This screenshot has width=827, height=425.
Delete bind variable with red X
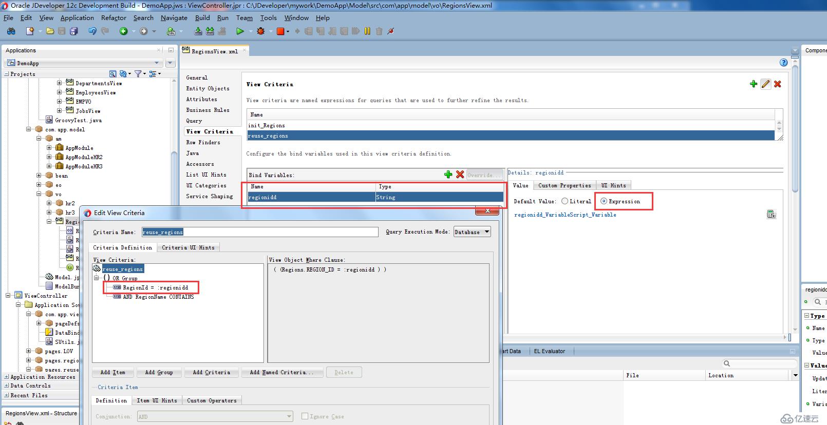pos(460,175)
